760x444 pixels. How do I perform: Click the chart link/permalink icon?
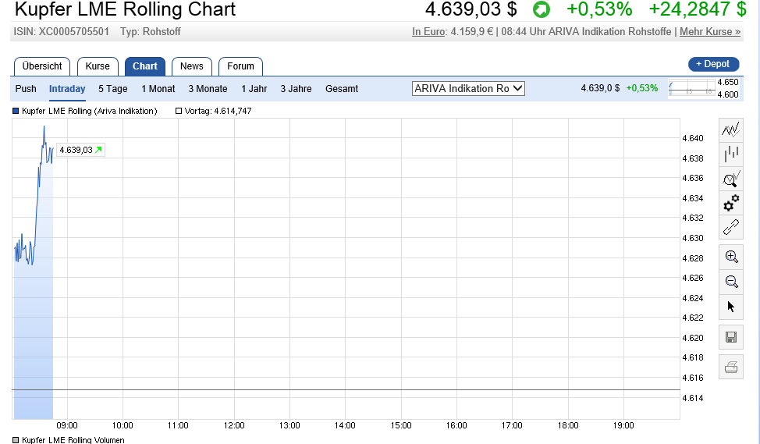click(x=731, y=227)
